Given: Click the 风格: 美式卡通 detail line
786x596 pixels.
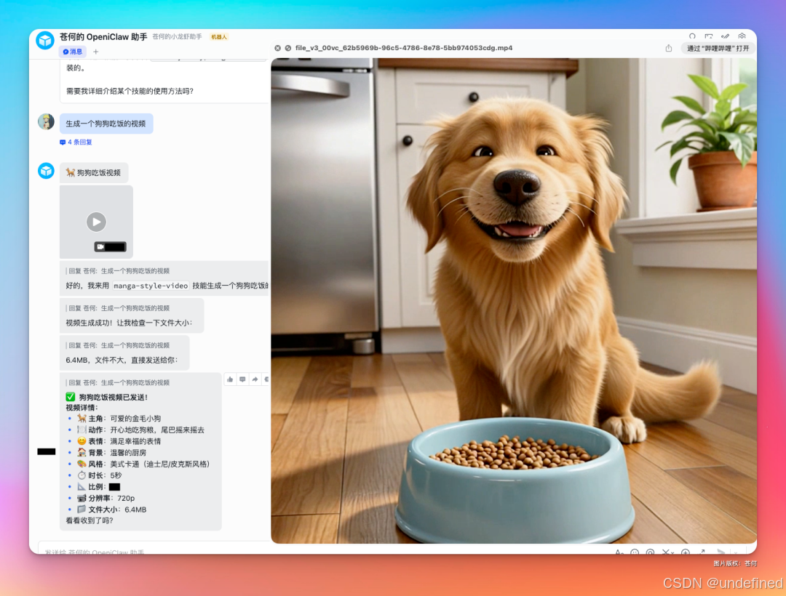Looking at the screenshot, I should [143, 464].
